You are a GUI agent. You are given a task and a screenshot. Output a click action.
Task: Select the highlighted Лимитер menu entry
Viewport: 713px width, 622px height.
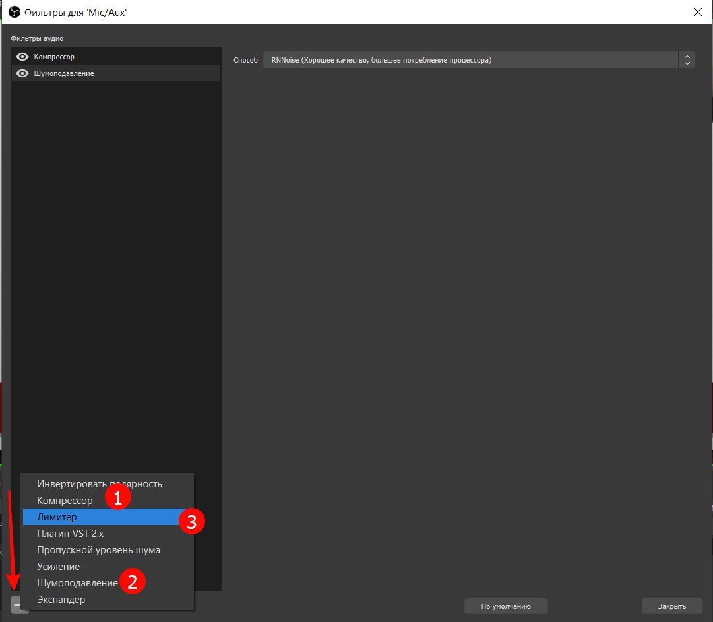(x=57, y=517)
